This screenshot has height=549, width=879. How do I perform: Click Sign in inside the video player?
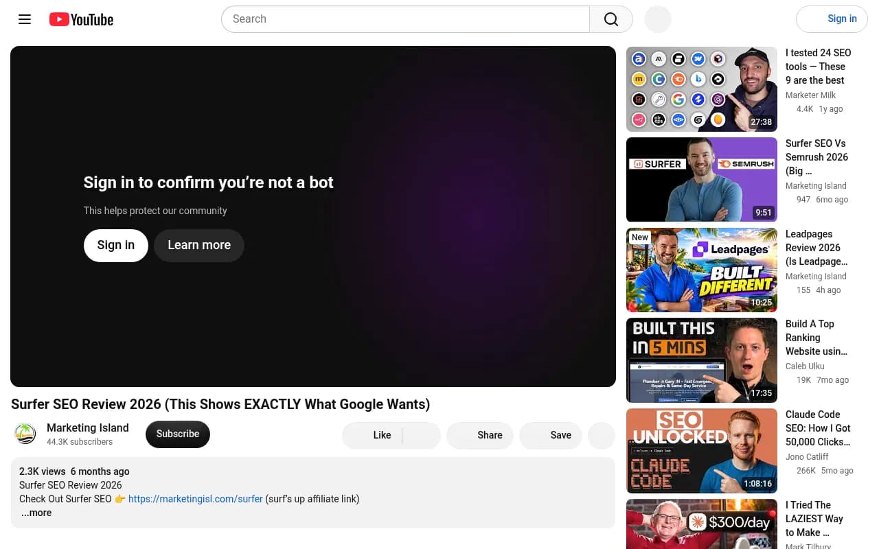pos(116,245)
